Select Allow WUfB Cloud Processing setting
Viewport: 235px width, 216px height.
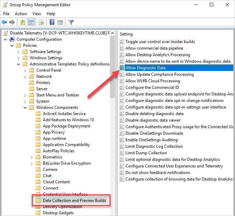(x=153, y=81)
